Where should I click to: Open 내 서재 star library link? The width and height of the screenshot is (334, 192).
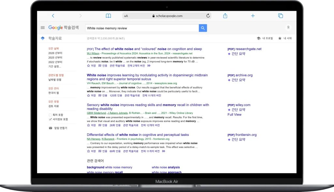point(285,38)
